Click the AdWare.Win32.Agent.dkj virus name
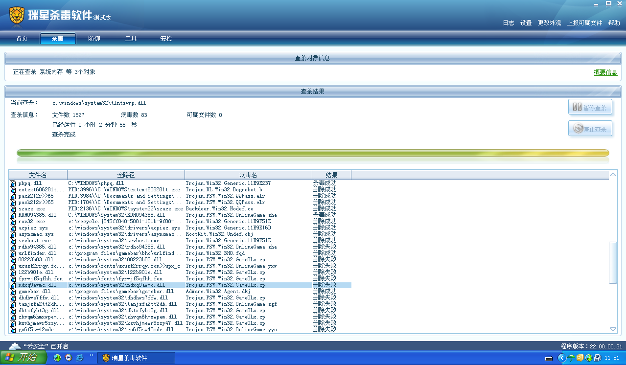This screenshot has width=626, height=365. (x=218, y=291)
